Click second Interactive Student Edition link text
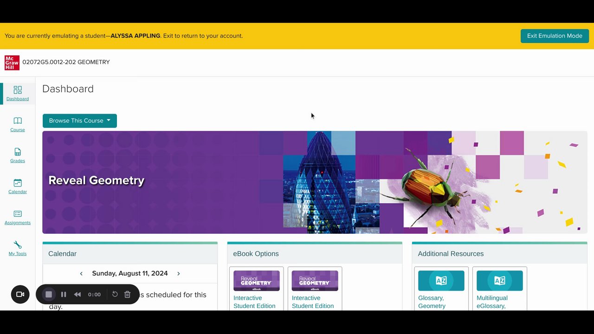Screen dimensions: 594x334 313,302
